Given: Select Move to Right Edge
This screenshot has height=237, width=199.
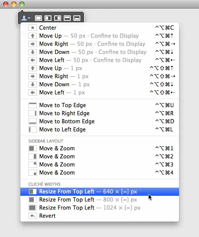Looking at the screenshot, I should click(x=100, y=113).
